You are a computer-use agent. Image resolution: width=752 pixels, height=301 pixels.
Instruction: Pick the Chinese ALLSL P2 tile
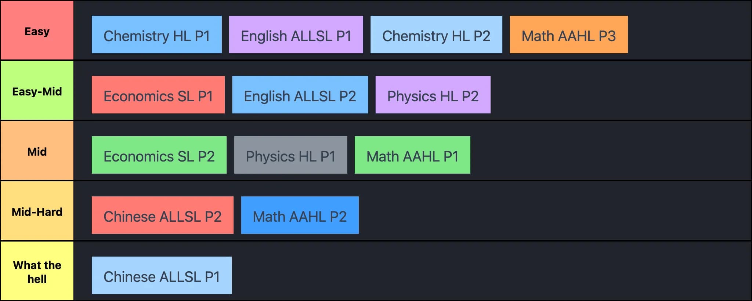click(x=163, y=215)
